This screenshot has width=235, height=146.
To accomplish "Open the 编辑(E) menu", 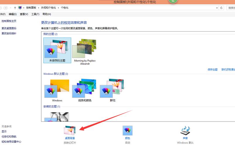I will click(x=13, y=14).
